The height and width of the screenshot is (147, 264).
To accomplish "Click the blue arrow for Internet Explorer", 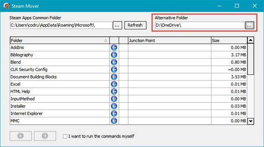I will point(114,114).
